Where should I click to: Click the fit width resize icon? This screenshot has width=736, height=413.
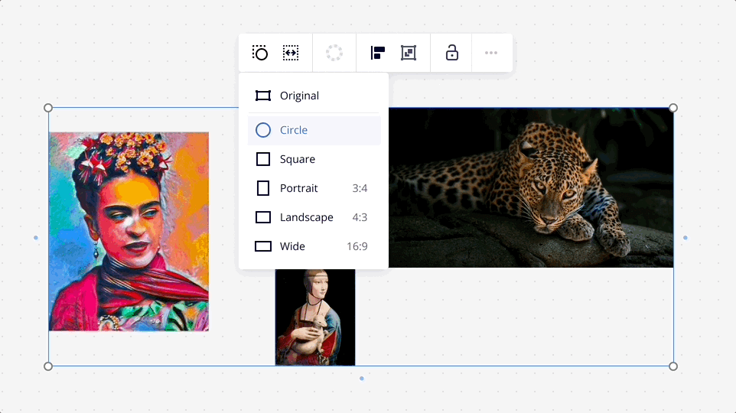pyautogui.click(x=291, y=53)
